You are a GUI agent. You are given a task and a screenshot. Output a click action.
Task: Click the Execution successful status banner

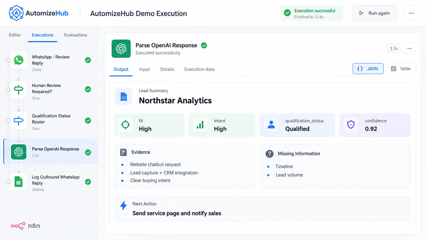(x=311, y=13)
